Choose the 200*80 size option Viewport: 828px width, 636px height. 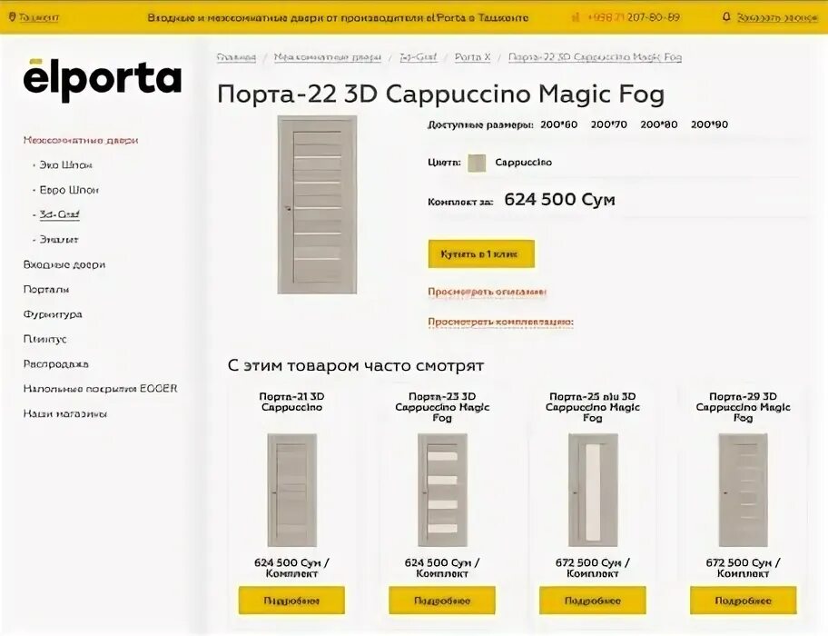658,124
